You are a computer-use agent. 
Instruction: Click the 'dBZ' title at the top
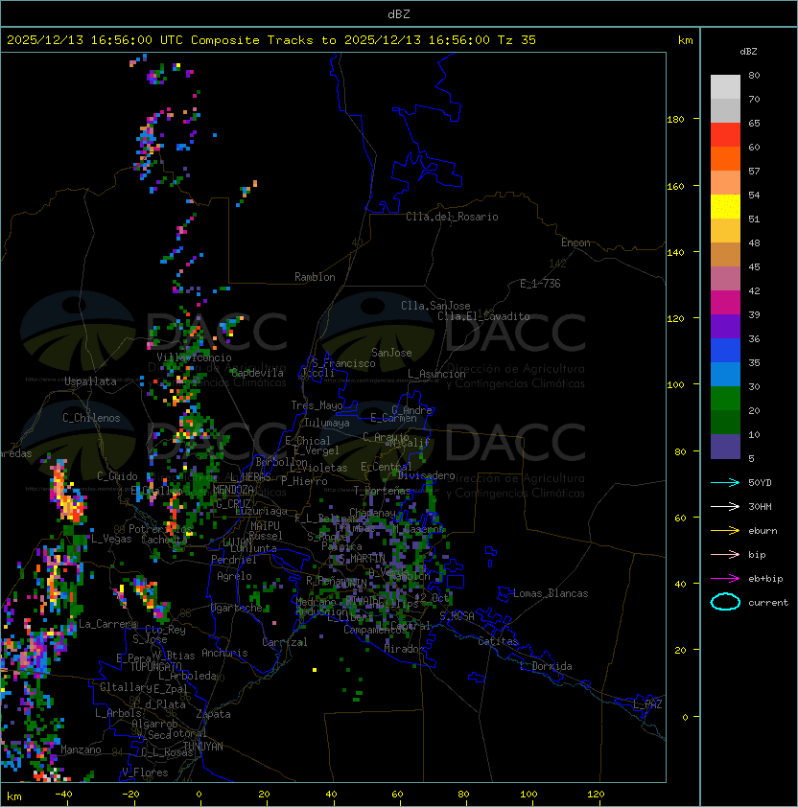pyautogui.click(x=399, y=14)
